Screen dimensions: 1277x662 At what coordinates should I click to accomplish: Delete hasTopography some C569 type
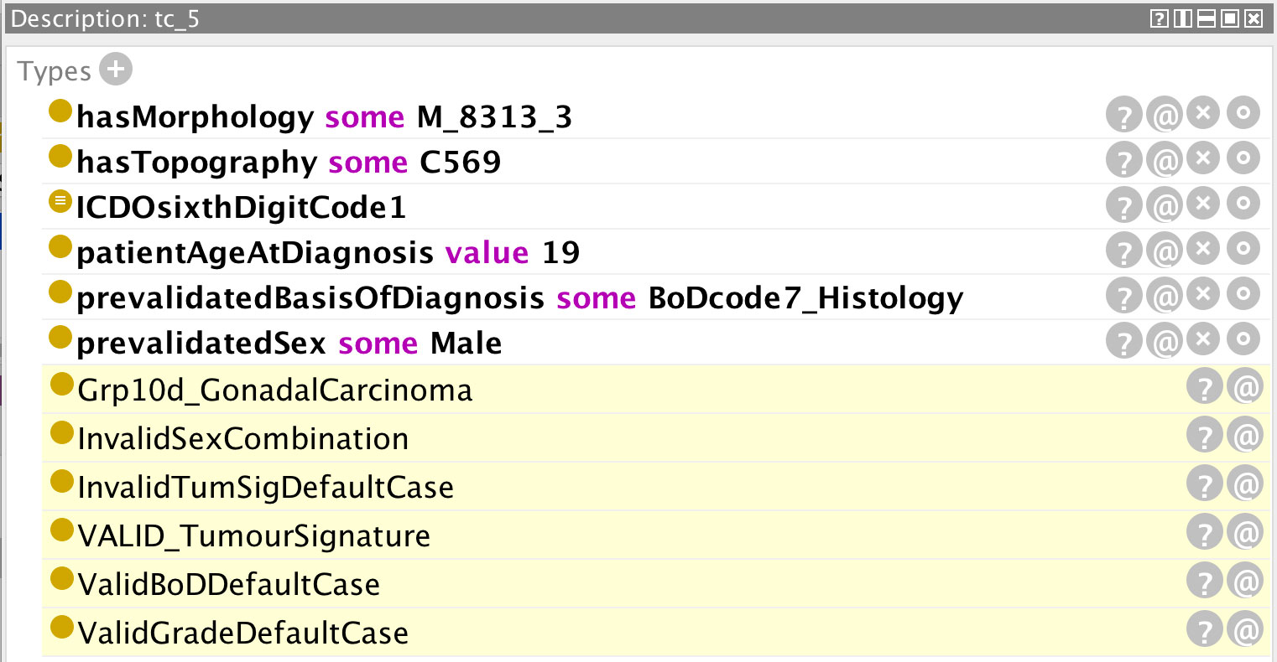pyautogui.click(x=1203, y=158)
